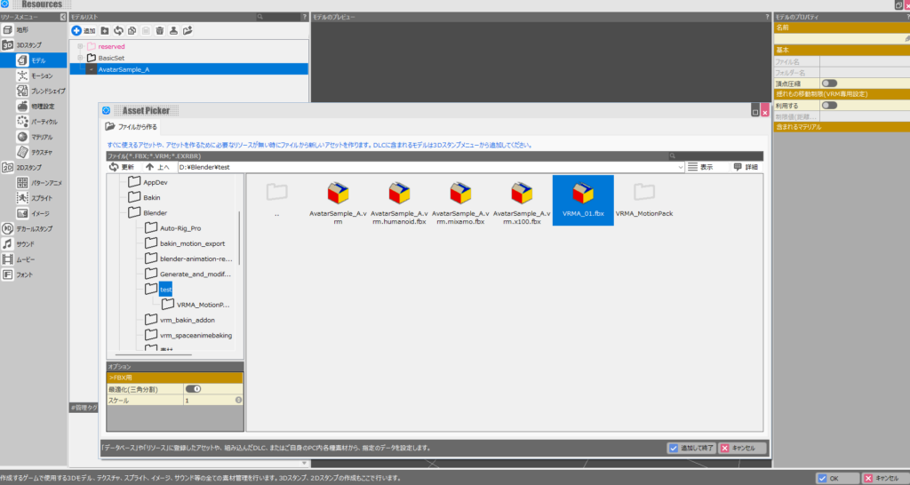This screenshot has width=910, height=485.
Task: Click the 追加して終了 button
Action: coord(690,449)
